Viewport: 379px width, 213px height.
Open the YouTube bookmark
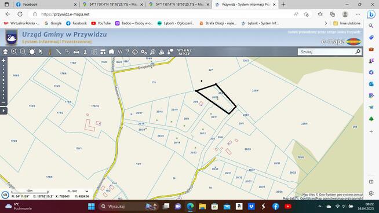[101, 23]
